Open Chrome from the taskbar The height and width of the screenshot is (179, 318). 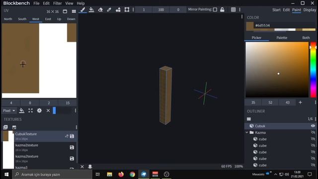(132, 175)
